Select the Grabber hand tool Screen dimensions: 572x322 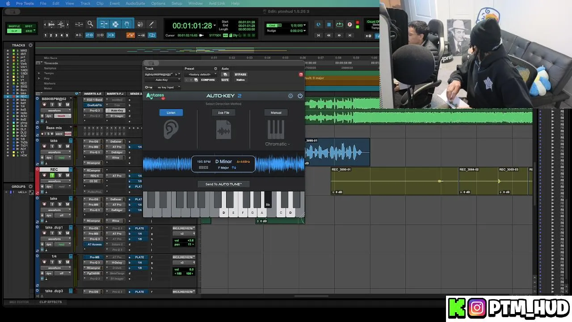(x=127, y=24)
